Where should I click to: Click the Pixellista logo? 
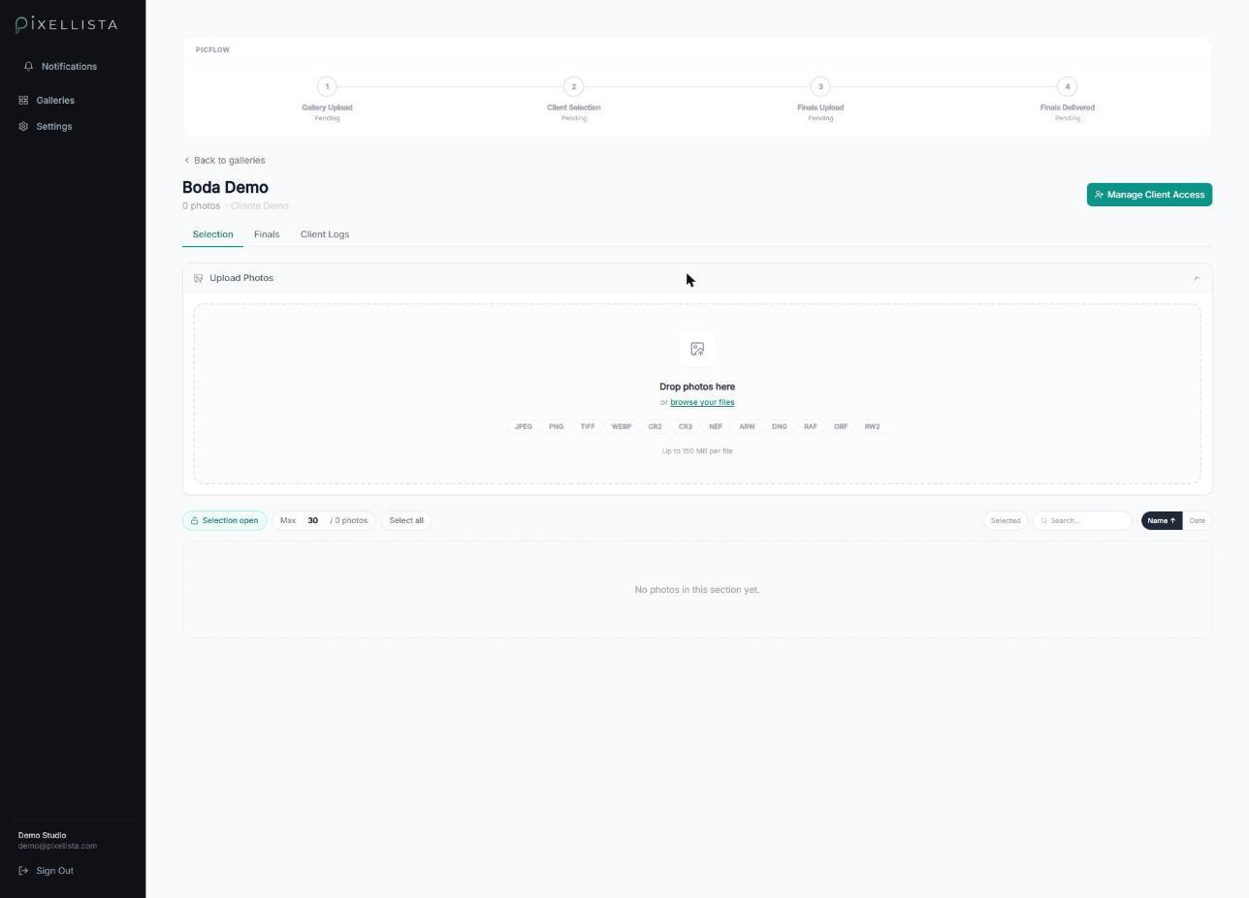(67, 24)
